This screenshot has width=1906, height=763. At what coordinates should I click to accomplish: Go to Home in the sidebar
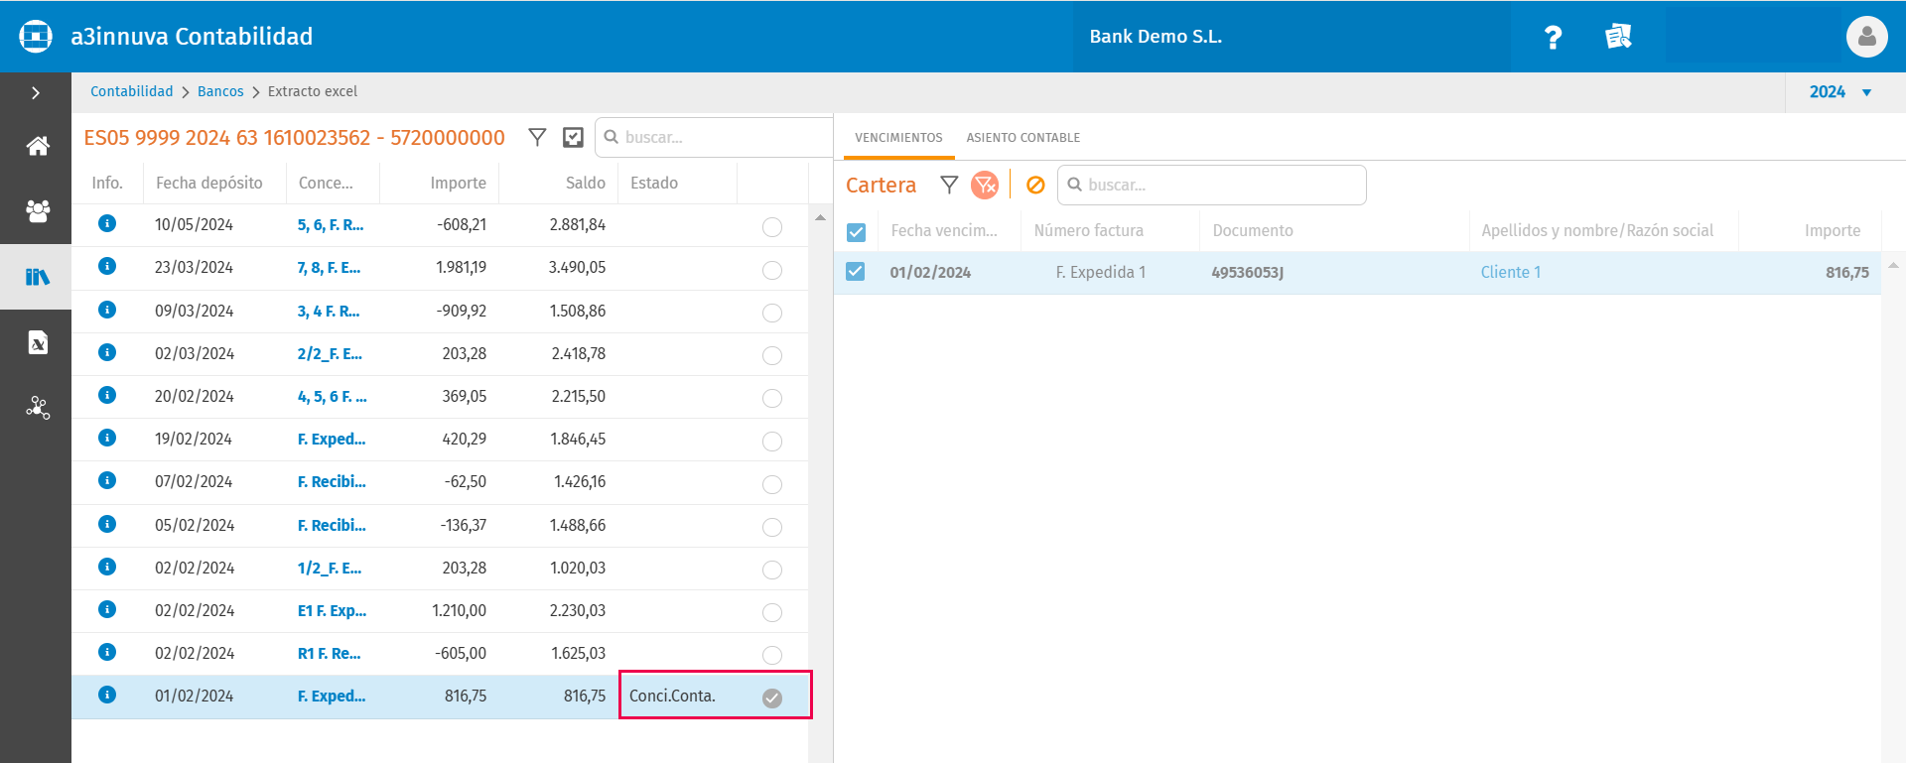(x=38, y=146)
